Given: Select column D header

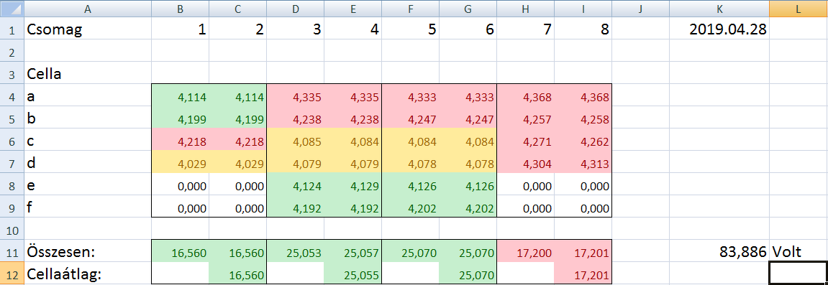Looking at the screenshot, I should [295, 8].
